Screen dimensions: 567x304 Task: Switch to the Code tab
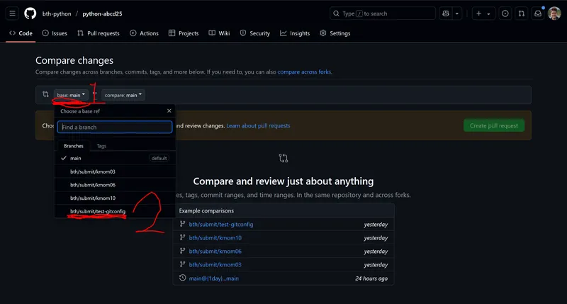(x=21, y=33)
